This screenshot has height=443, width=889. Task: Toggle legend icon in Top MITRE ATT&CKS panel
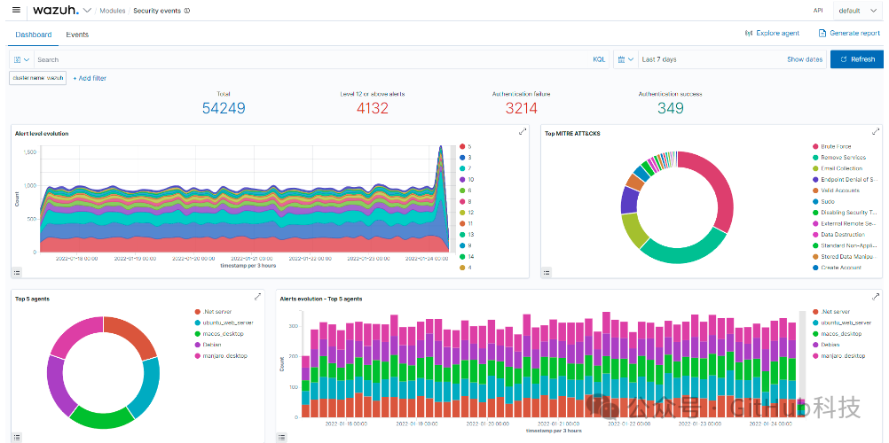coord(547,273)
